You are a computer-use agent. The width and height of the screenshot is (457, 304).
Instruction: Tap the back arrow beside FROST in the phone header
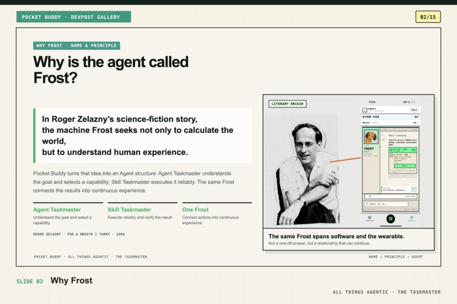pyautogui.click(x=365, y=110)
